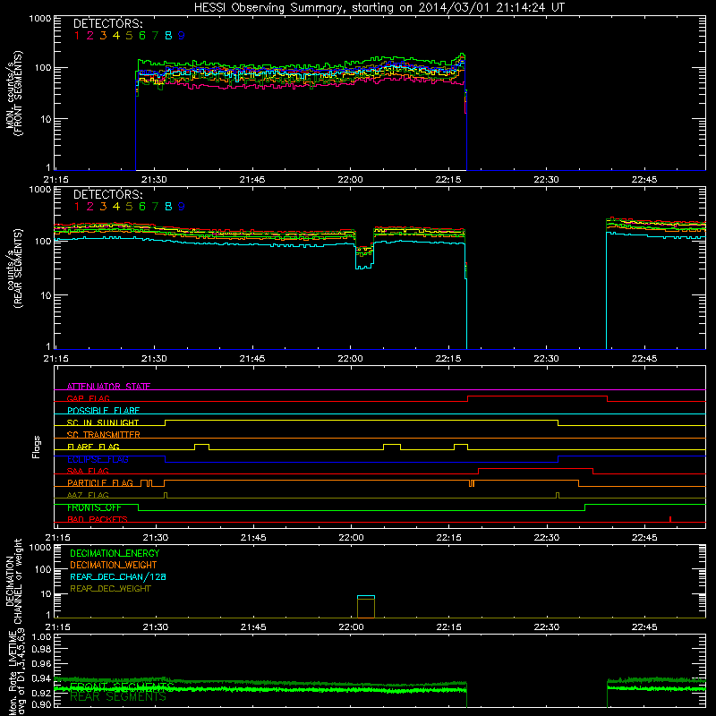Image resolution: width=716 pixels, height=716 pixels.
Task: Click the 'SC IN SUNLIGHT' flag label
Action: tap(103, 422)
